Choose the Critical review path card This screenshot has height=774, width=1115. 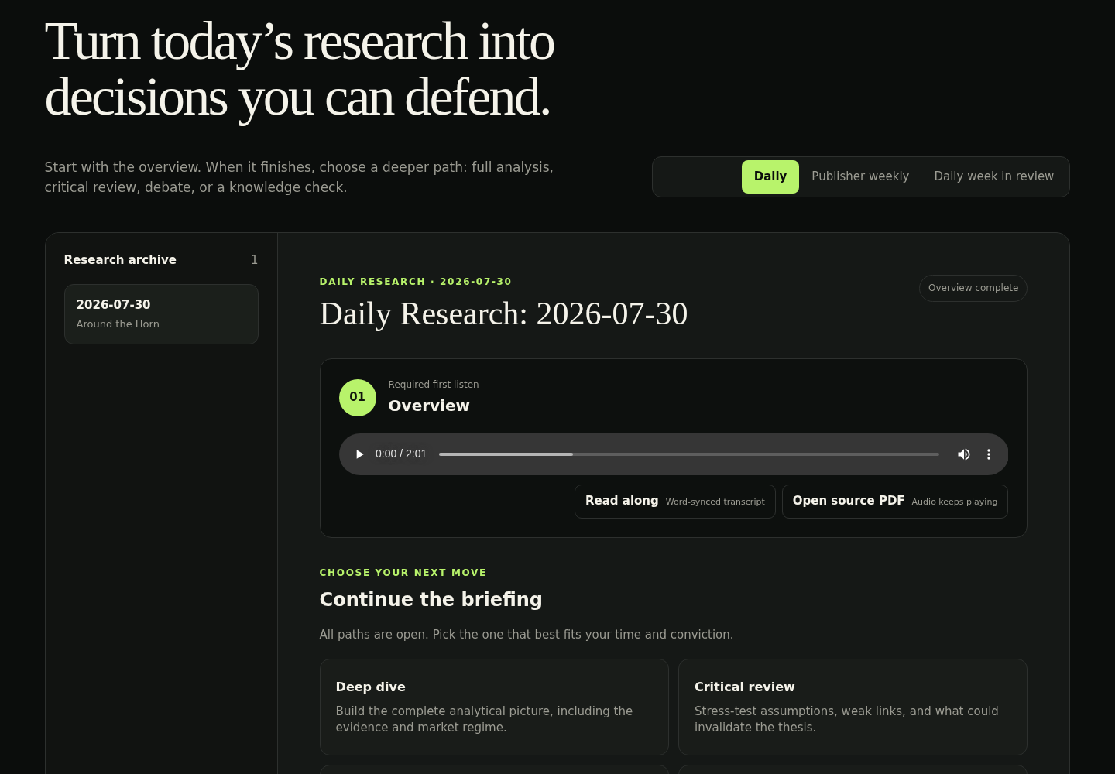click(853, 707)
